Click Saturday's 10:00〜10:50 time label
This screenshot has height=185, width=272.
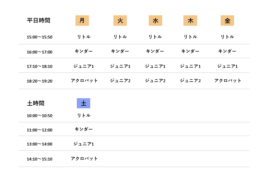coord(40,116)
